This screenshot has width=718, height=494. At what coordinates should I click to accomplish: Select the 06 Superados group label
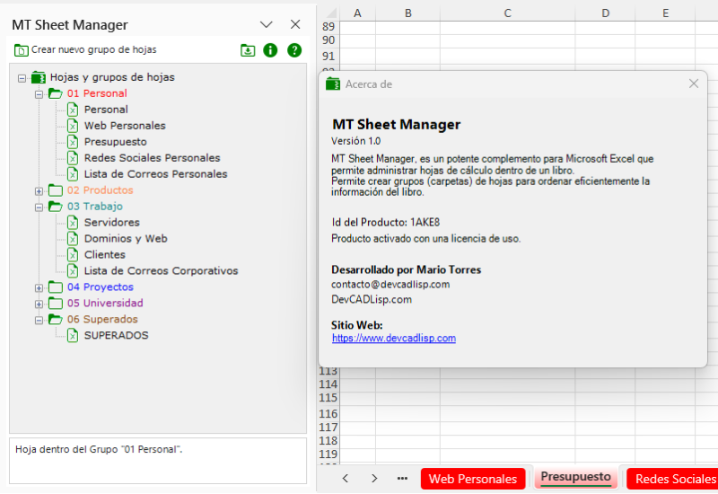[102, 319]
